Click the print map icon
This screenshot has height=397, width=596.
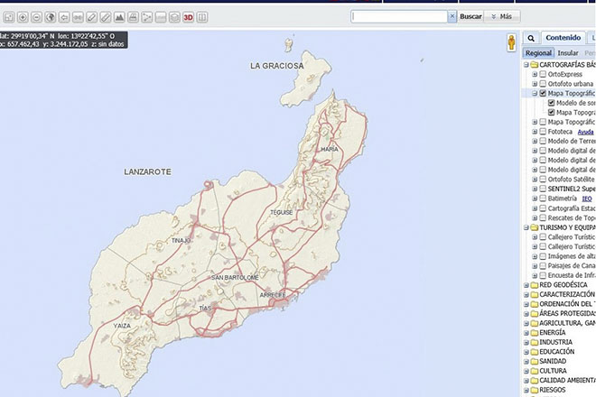click(x=134, y=17)
